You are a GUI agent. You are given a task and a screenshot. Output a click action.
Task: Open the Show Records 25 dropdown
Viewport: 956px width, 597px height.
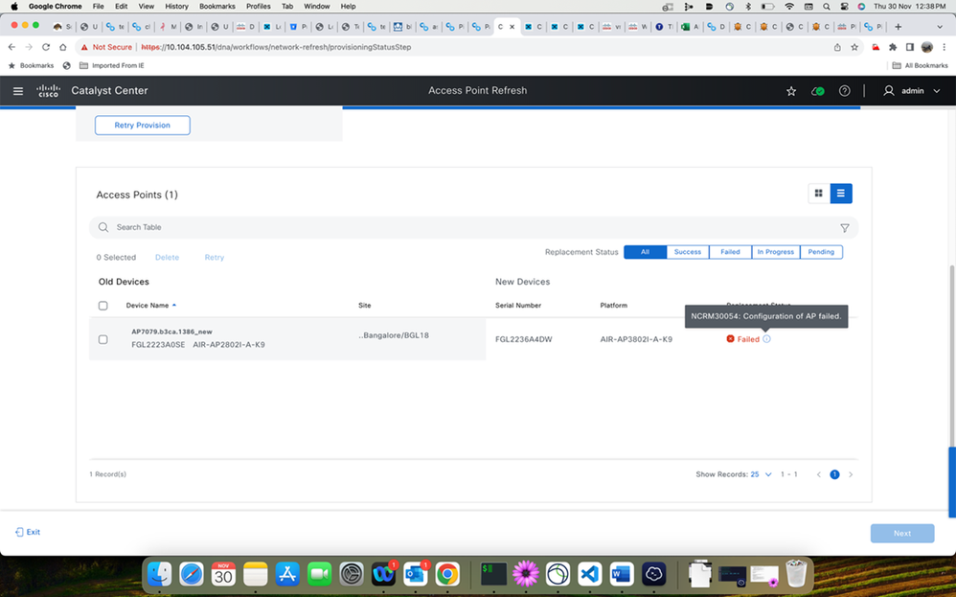point(761,474)
